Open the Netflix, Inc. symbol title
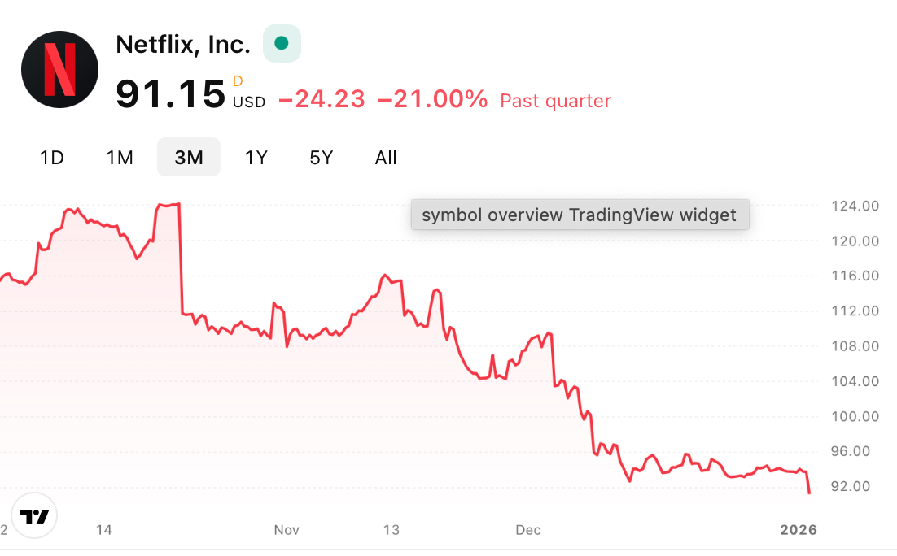This screenshot has height=556, width=897. pos(183,44)
